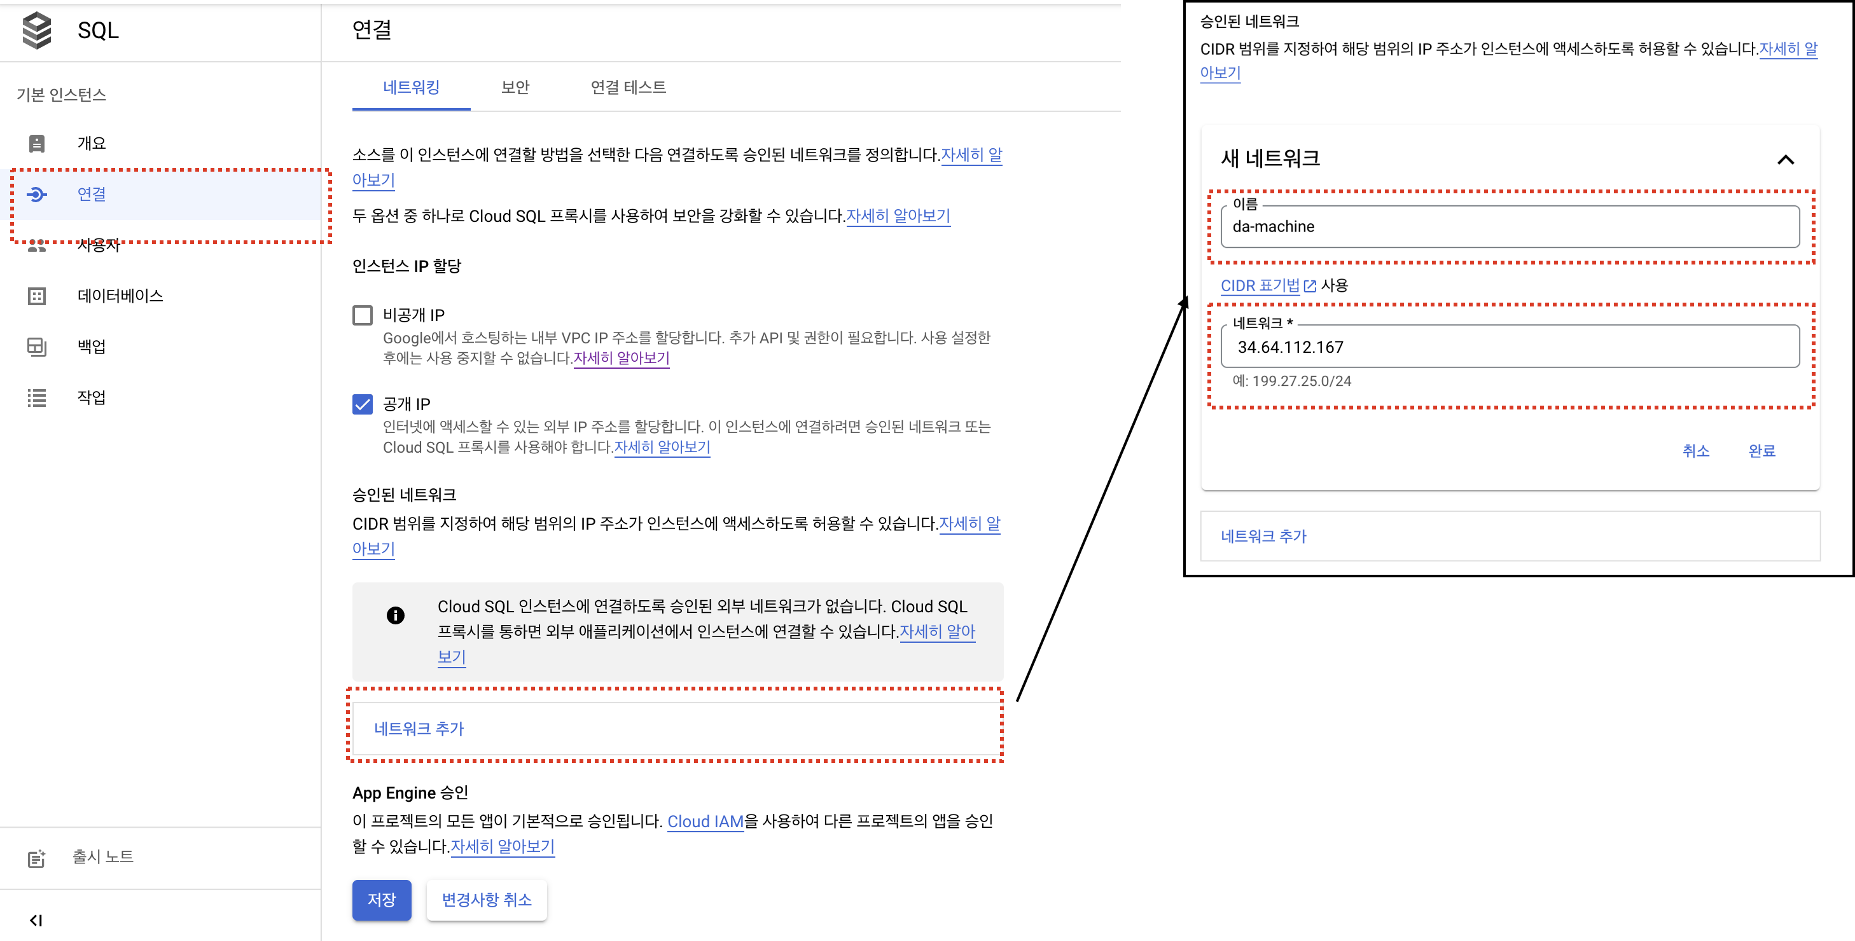Click the 네트워크 field containing 34.64.112.167
This screenshot has width=1855, height=941.
tap(1510, 347)
